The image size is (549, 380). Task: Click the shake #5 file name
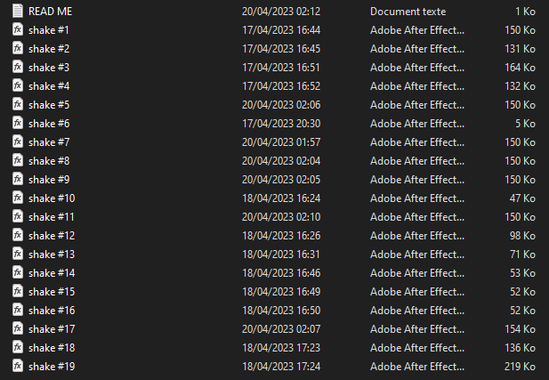pos(49,105)
